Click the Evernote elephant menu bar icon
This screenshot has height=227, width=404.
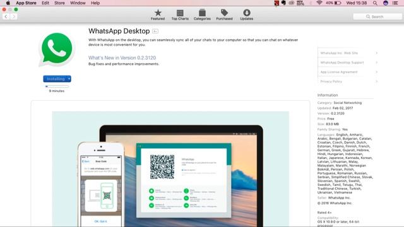(283, 3)
